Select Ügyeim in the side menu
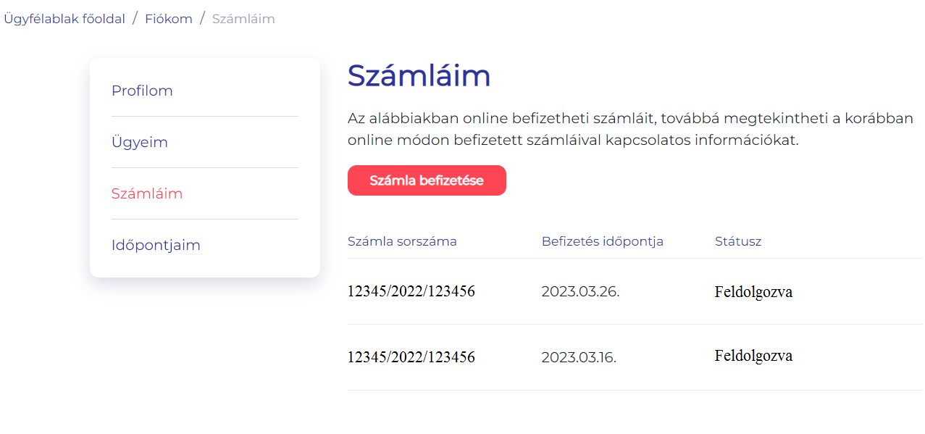 pyautogui.click(x=140, y=143)
